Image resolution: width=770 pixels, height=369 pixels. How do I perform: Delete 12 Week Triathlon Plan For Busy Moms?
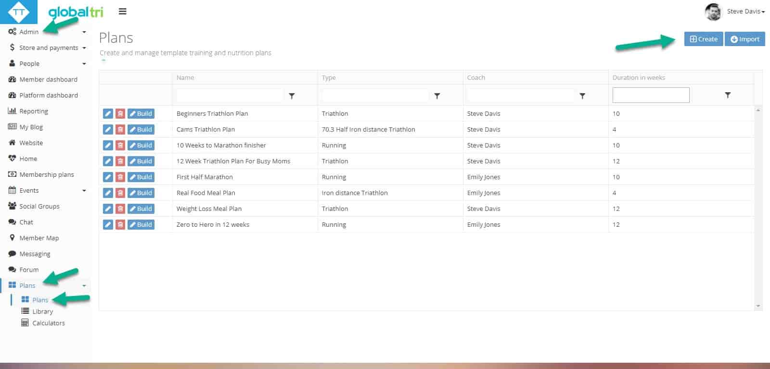pos(120,161)
